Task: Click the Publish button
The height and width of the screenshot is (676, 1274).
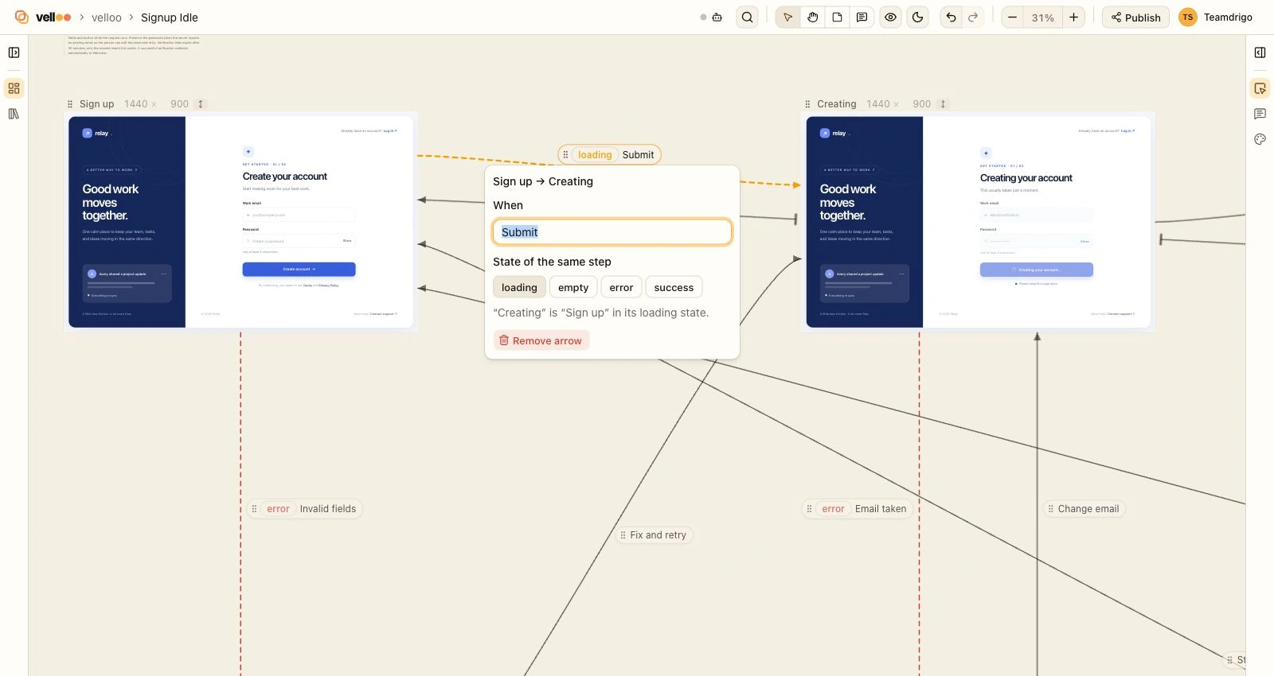Action: pos(1136,17)
